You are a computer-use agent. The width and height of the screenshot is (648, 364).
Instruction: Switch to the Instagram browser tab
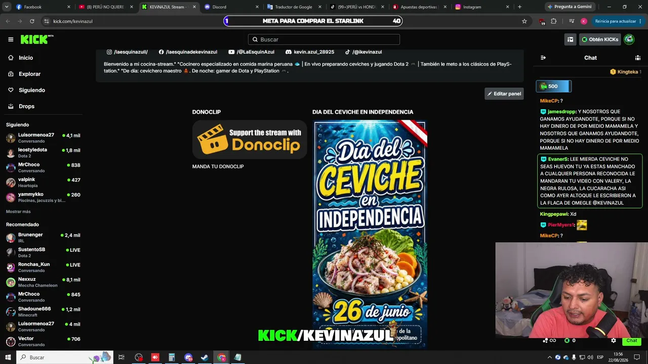pyautogui.click(x=483, y=7)
